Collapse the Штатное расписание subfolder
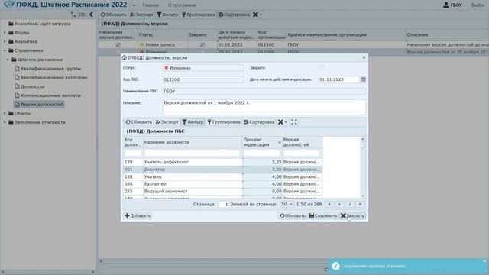Viewport: 489px width, 275px height. pos(8,60)
